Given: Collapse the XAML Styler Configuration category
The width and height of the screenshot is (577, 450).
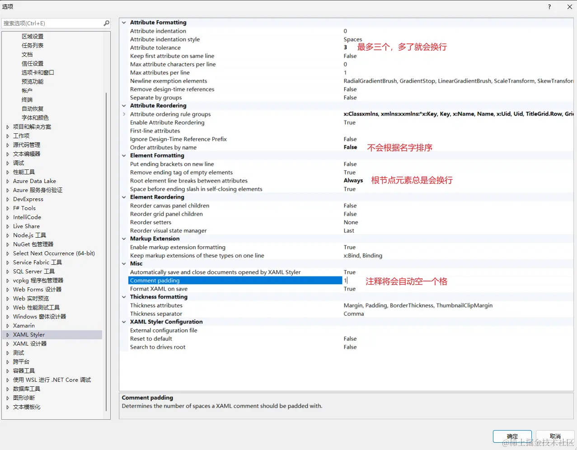Looking at the screenshot, I should tap(124, 322).
